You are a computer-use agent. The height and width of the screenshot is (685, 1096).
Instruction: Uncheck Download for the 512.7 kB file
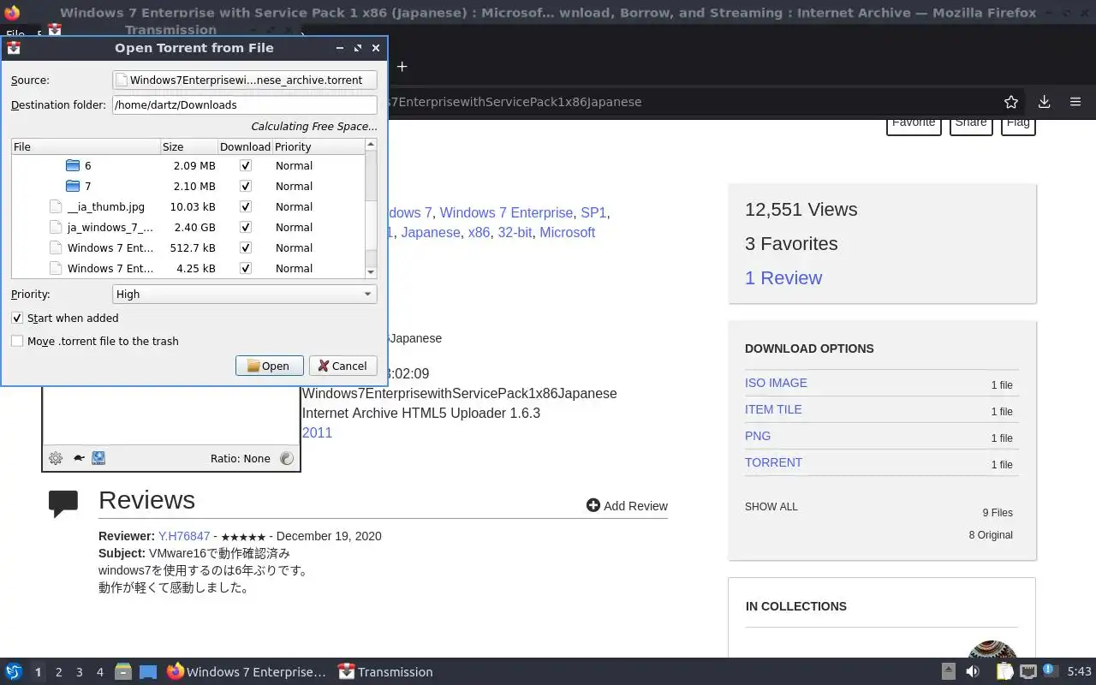pyautogui.click(x=246, y=247)
